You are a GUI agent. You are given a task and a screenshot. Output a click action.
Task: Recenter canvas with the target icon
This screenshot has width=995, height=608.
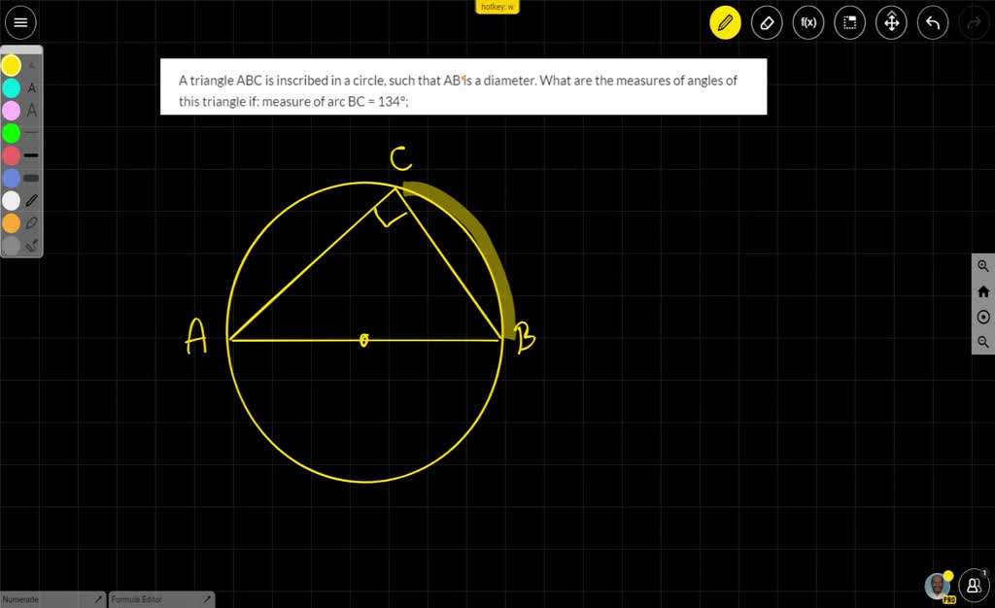tap(982, 316)
